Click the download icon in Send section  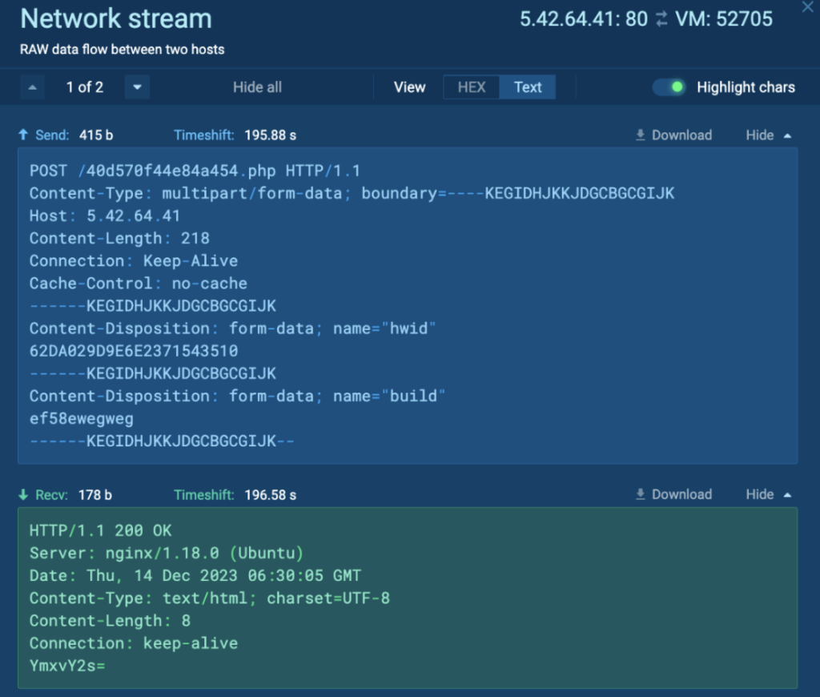coord(641,135)
